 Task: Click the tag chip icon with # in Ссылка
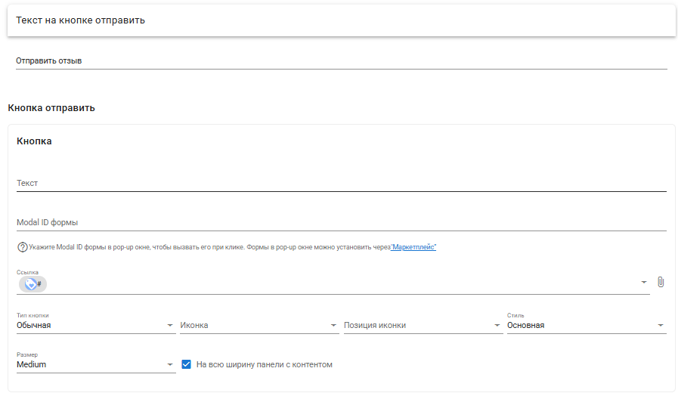(x=33, y=284)
